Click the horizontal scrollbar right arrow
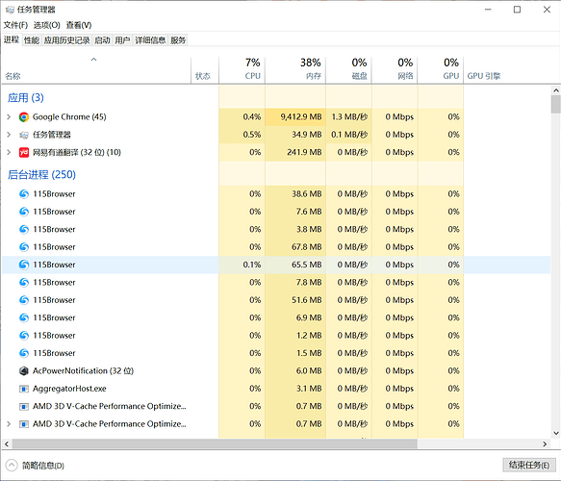561x481 pixels. point(545,443)
